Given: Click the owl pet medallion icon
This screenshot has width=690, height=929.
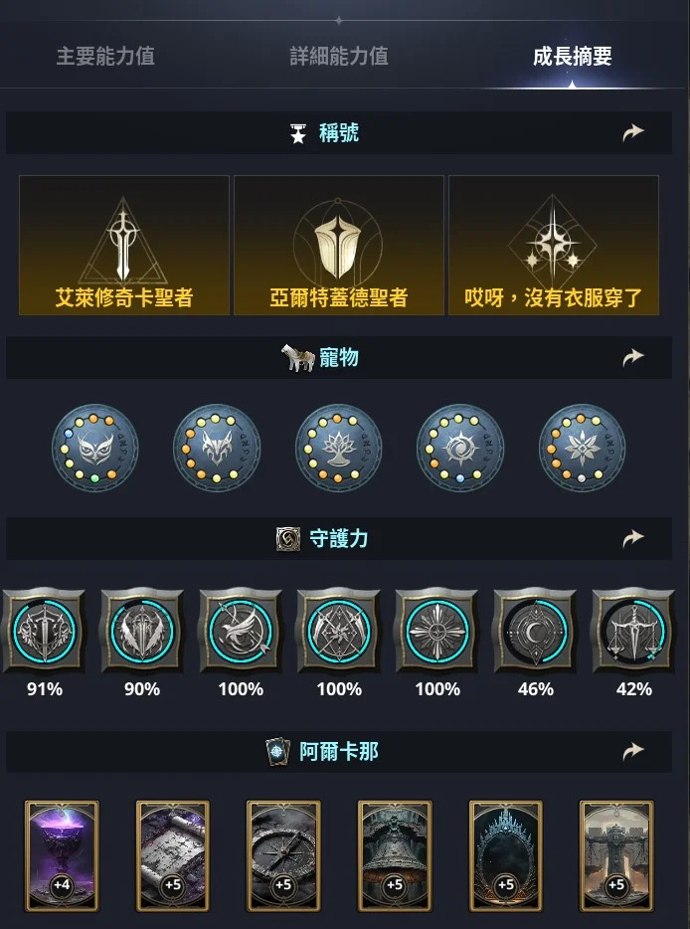Looking at the screenshot, I should pyautogui.click(x=94, y=448).
